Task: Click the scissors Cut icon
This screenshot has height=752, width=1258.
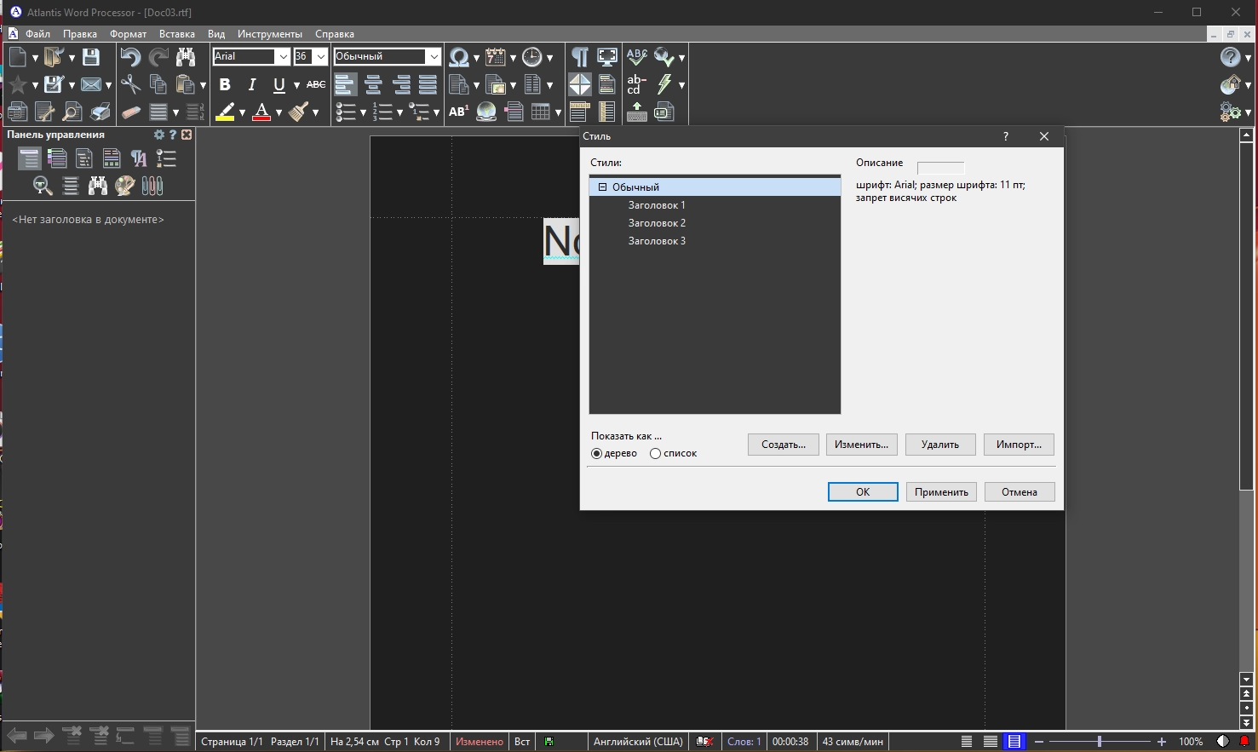Action: 130,84
